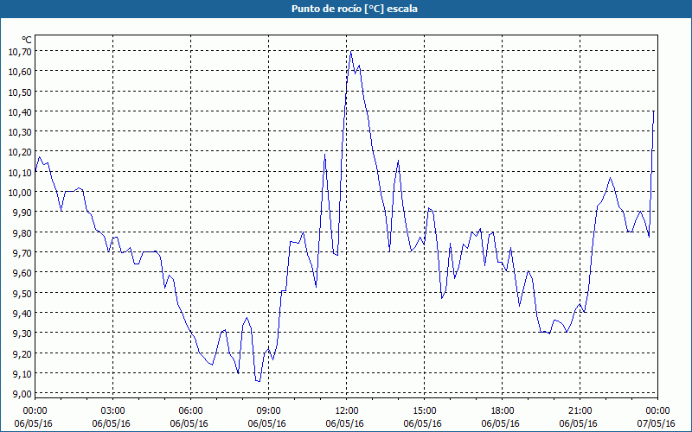Click the 9,40 y-axis label
The width and height of the screenshot is (692, 432).
(x=22, y=313)
